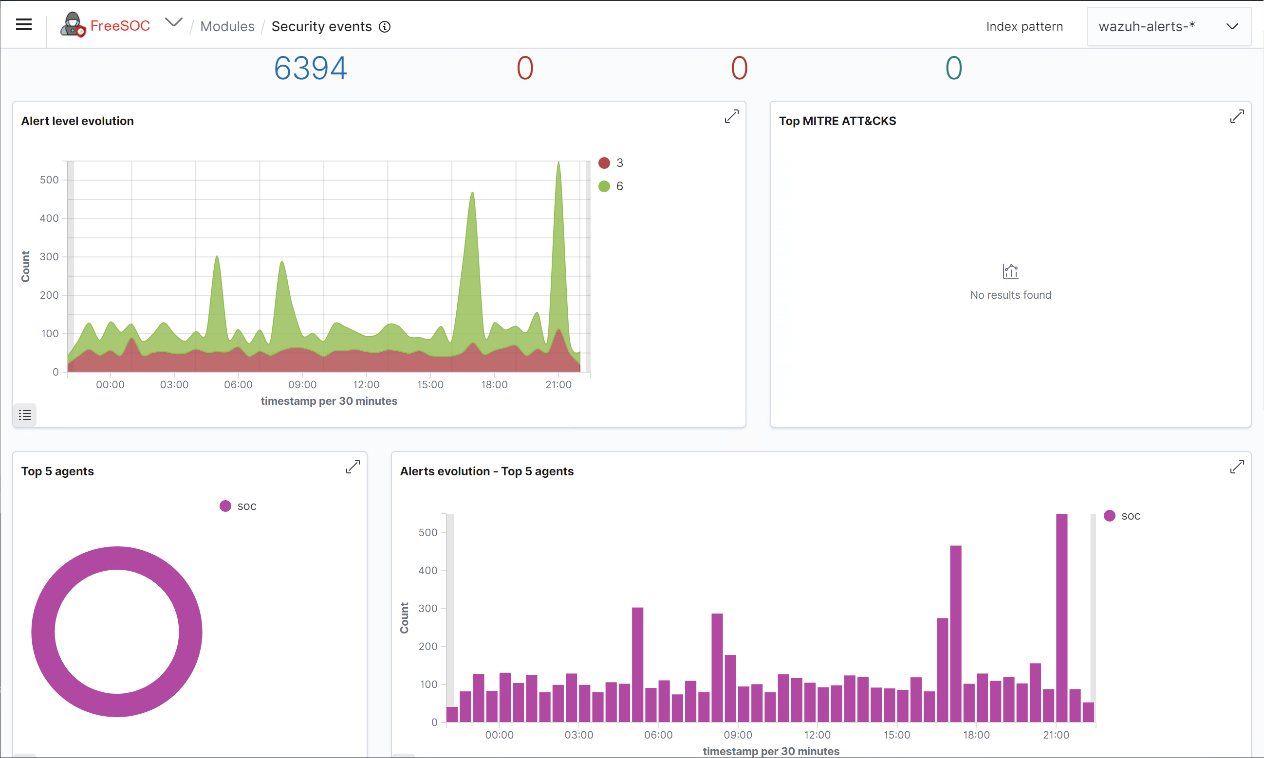The height and width of the screenshot is (758, 1264).
Task: Toggle level 3 series in legend
Action: point(619,163)
